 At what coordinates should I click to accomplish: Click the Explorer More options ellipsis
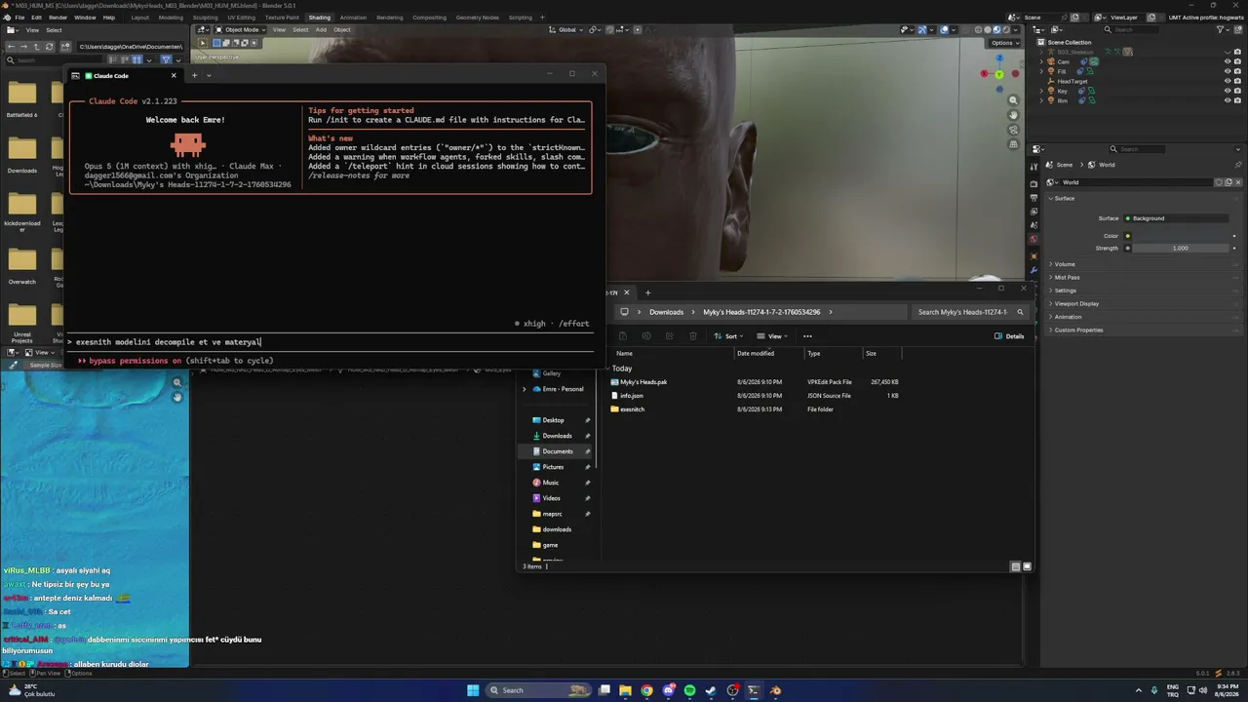[x=807, y=336]
